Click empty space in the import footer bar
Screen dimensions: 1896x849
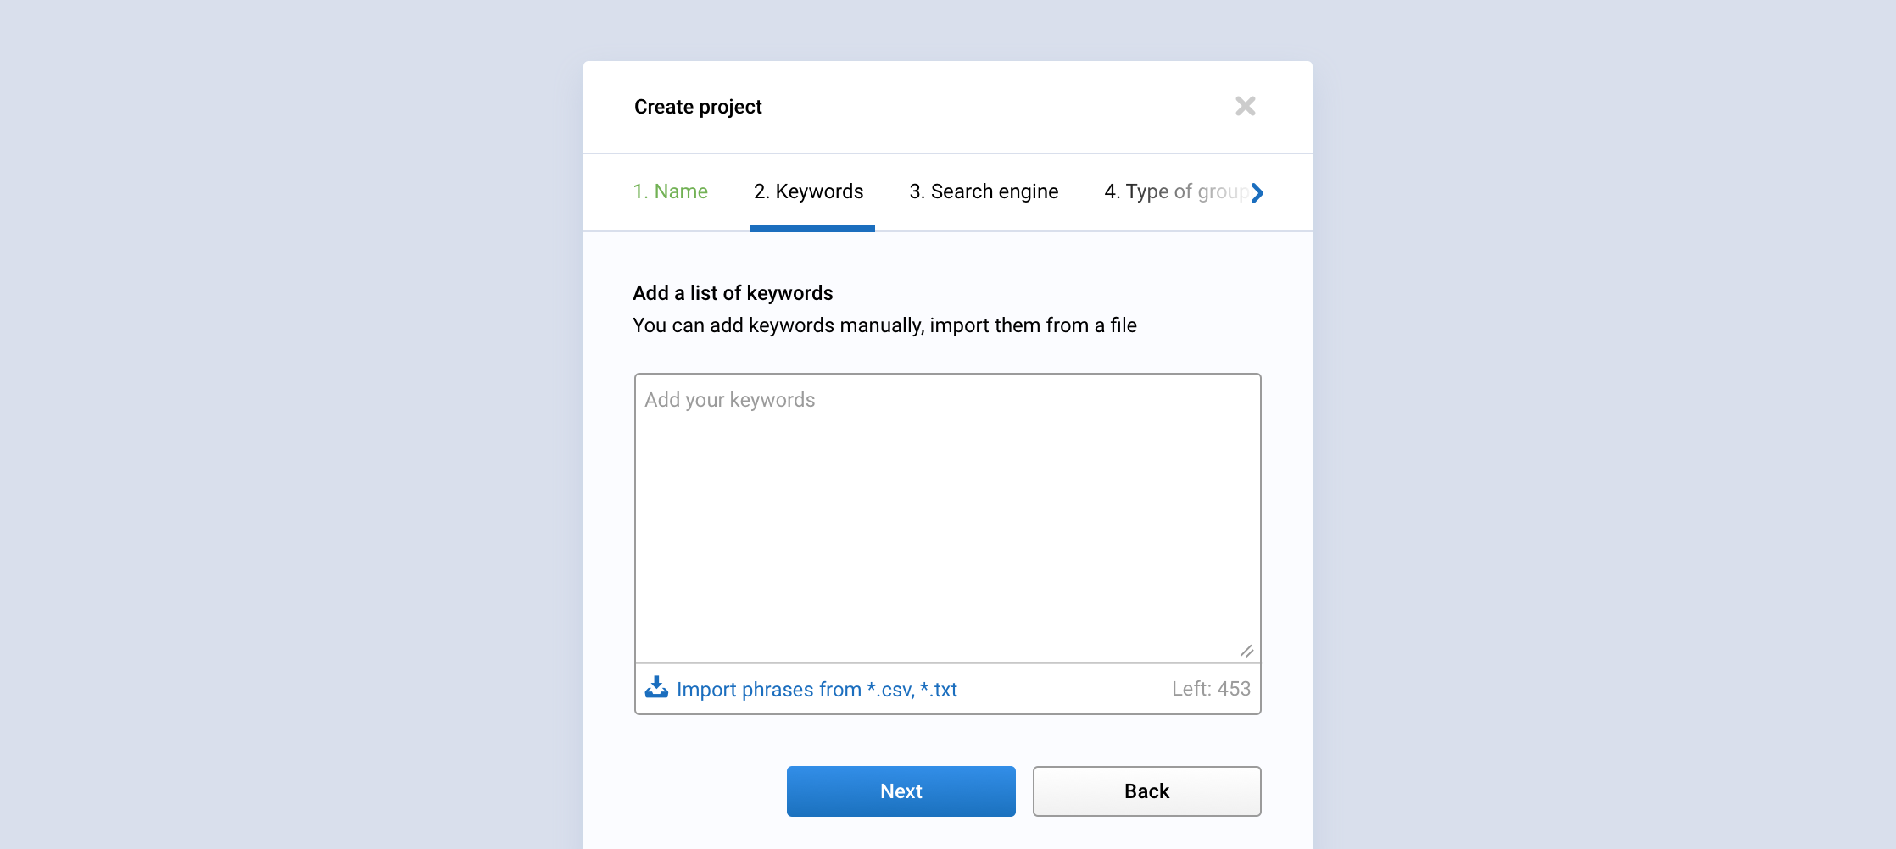(x=1064, y=689)
